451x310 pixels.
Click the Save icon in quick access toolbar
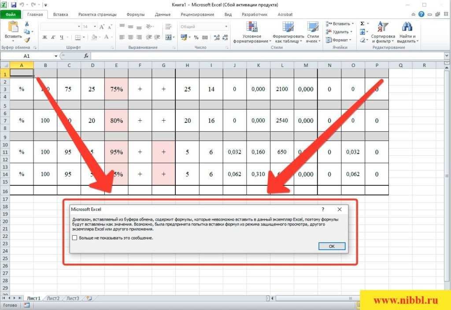pos(13,5)
